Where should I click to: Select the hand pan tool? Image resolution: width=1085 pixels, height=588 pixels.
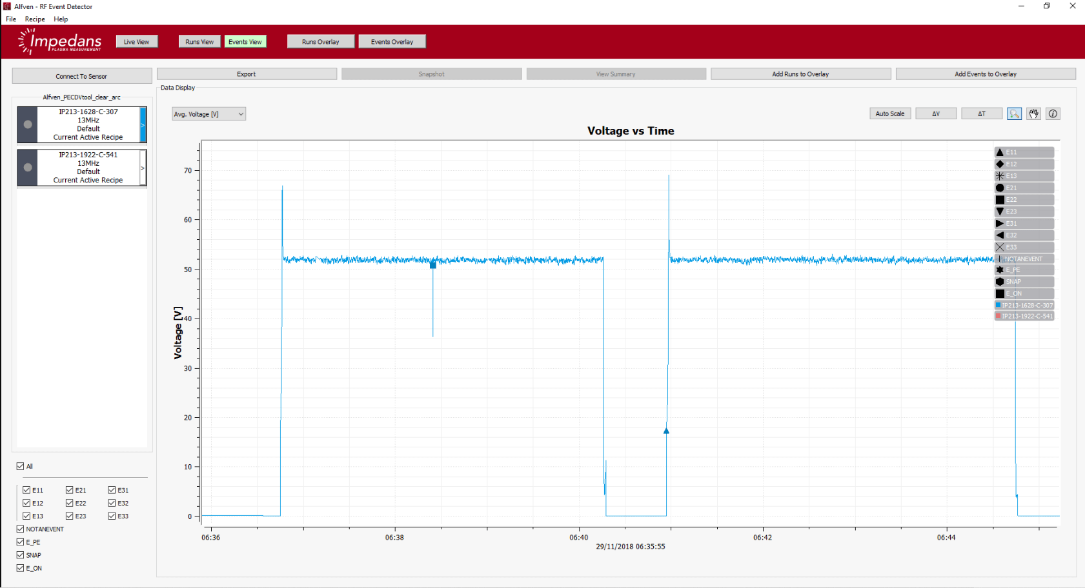(x=1034, y=113)
